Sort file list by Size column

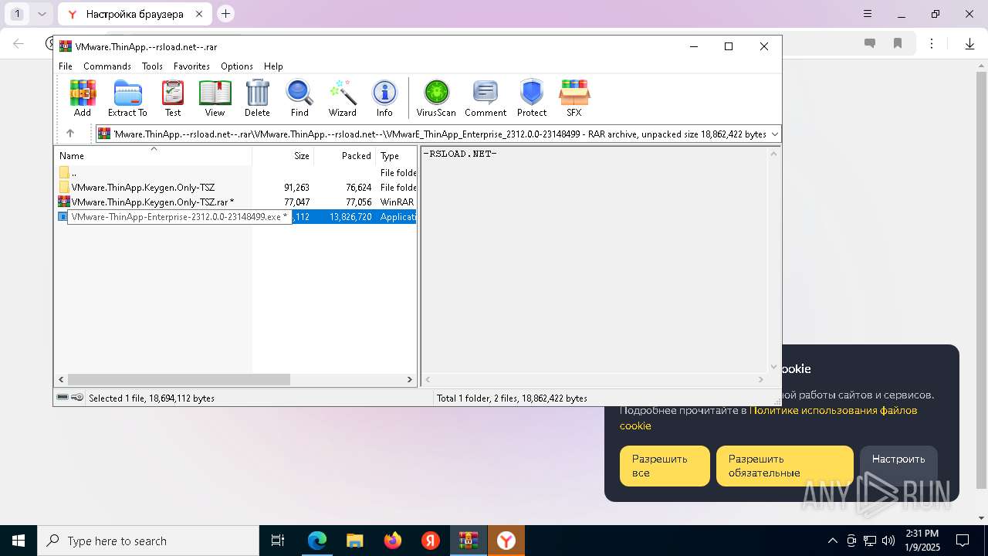click(x=283, y=156)
